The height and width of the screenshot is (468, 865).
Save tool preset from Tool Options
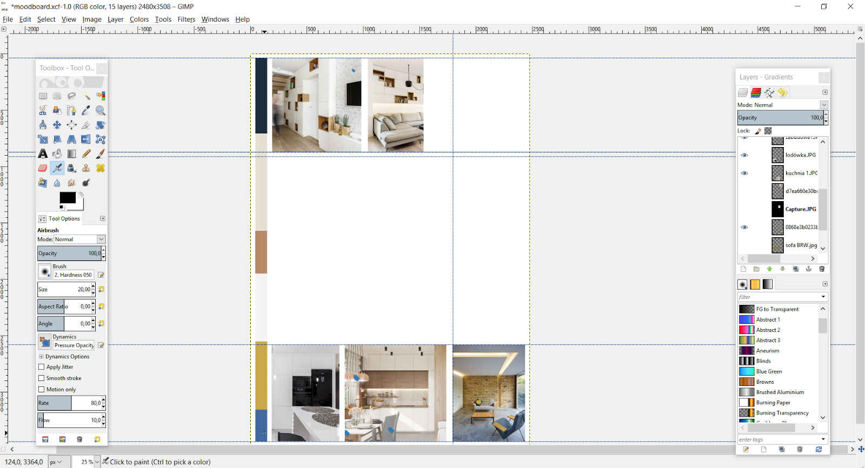(45, 439)
